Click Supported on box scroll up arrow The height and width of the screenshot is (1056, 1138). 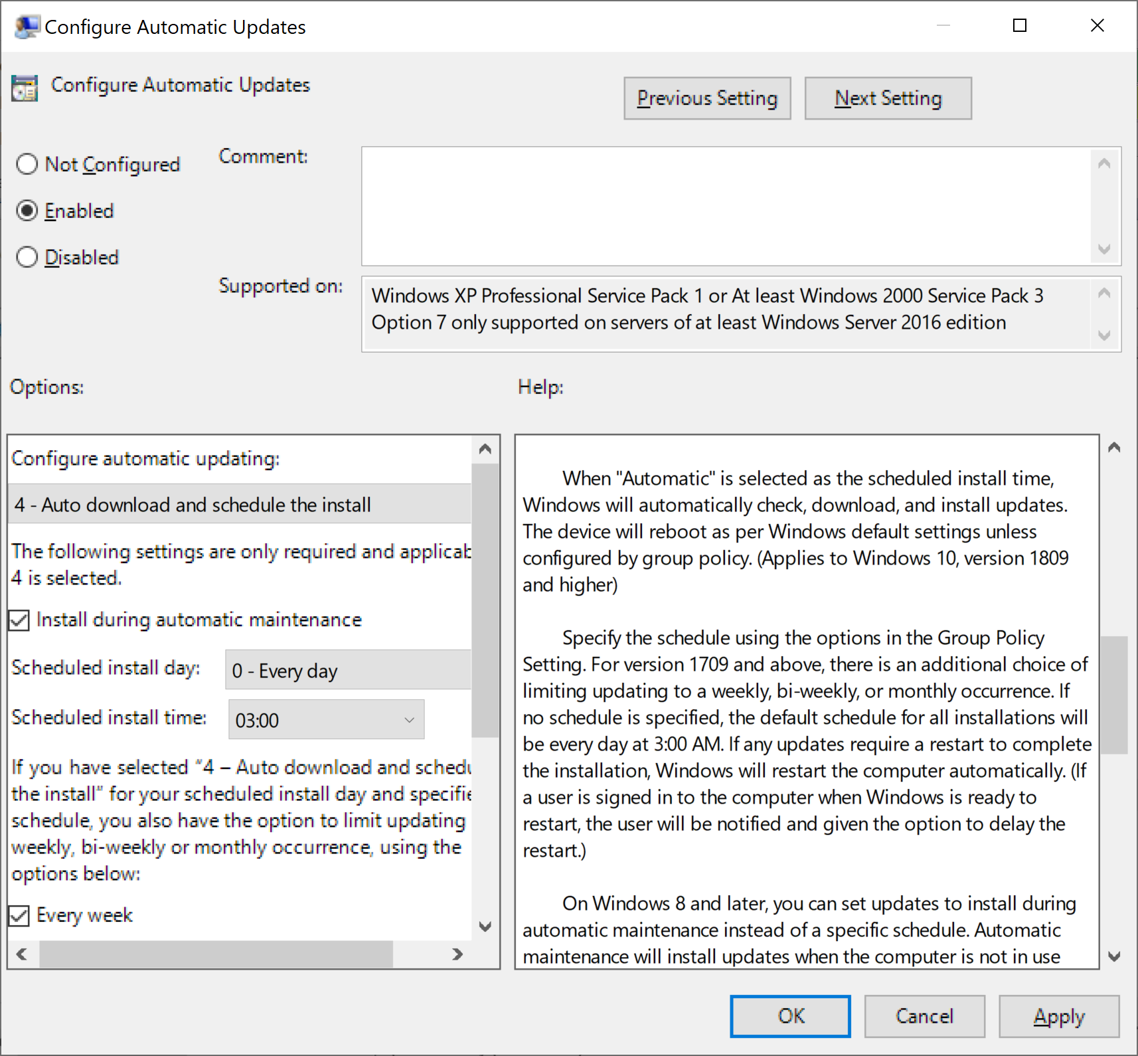(x=1104, y=293)
